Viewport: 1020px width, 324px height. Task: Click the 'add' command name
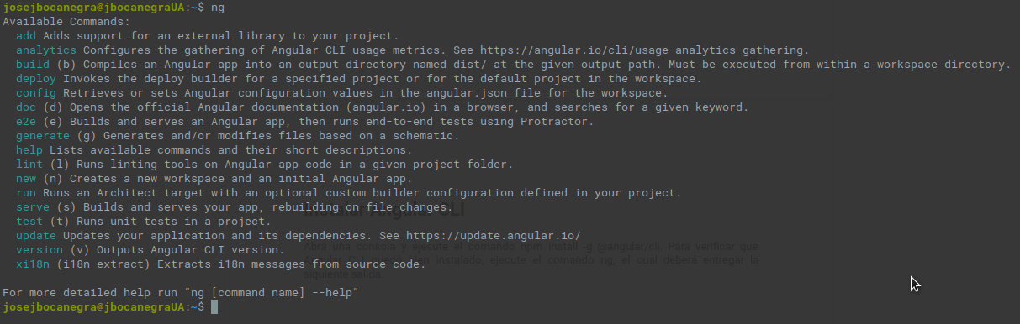26,35
